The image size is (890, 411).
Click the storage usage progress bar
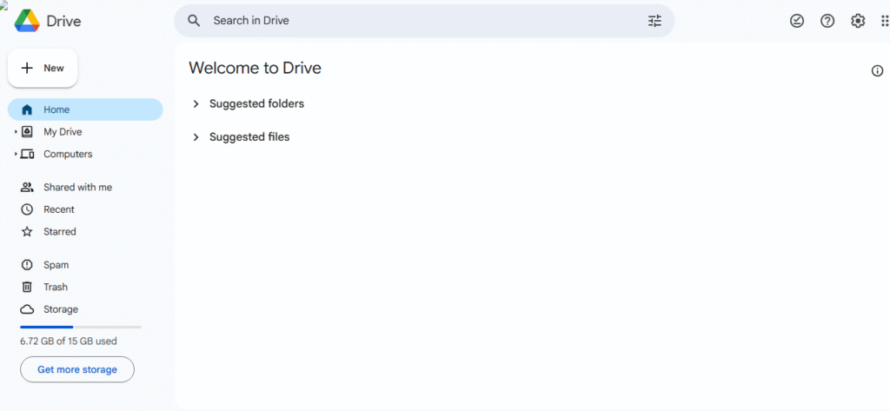81,327
